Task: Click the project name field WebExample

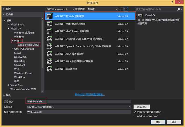Action: (79, 102)
